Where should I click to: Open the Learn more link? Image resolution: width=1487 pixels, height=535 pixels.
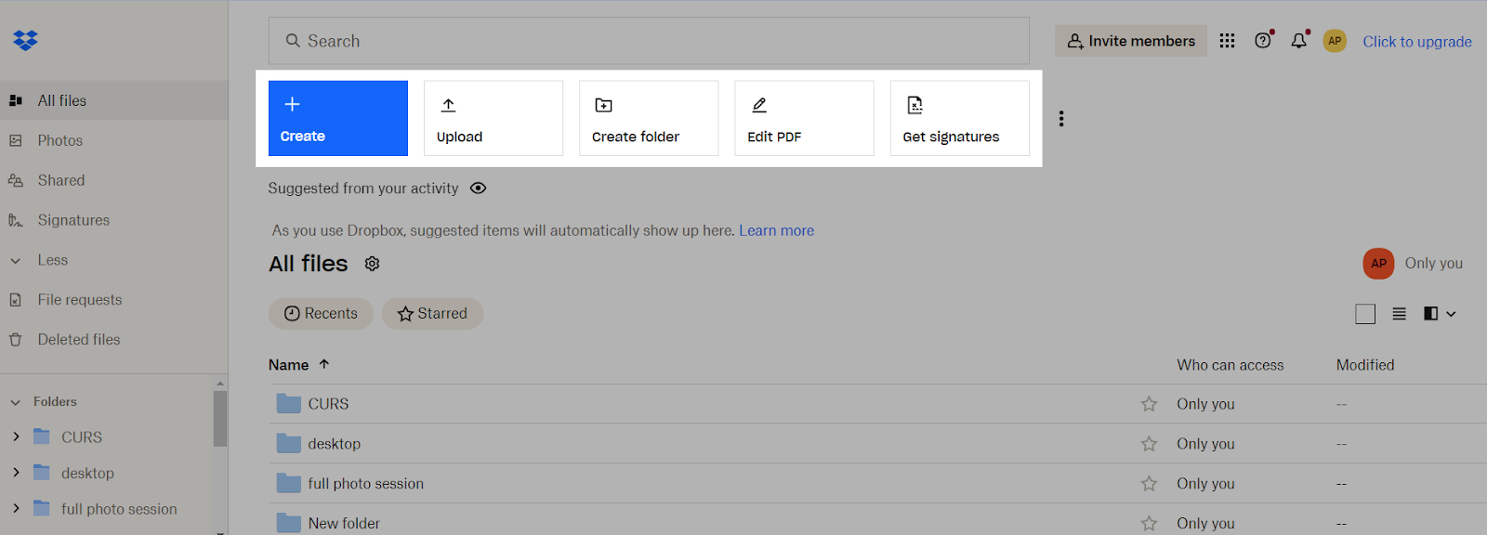776,230
